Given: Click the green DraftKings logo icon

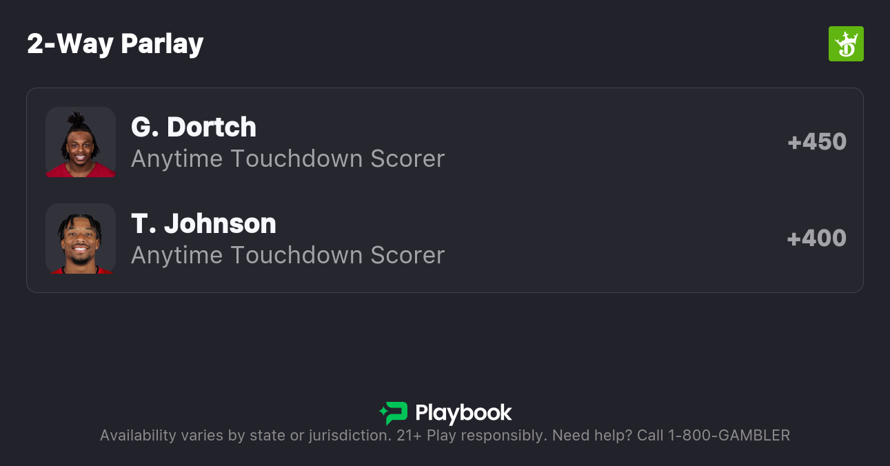Looking at the screenshot, I should click(846, 44).
